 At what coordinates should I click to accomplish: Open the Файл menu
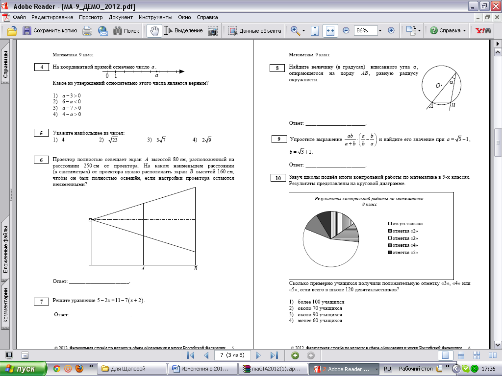(x=19, y=17)
